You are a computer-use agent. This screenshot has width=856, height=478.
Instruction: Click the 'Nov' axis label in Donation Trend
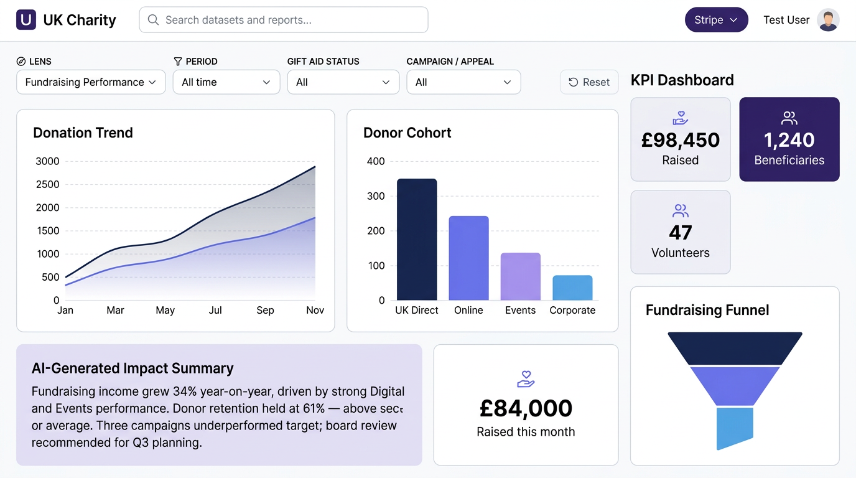pyautogui.click(x=315, y=310)
